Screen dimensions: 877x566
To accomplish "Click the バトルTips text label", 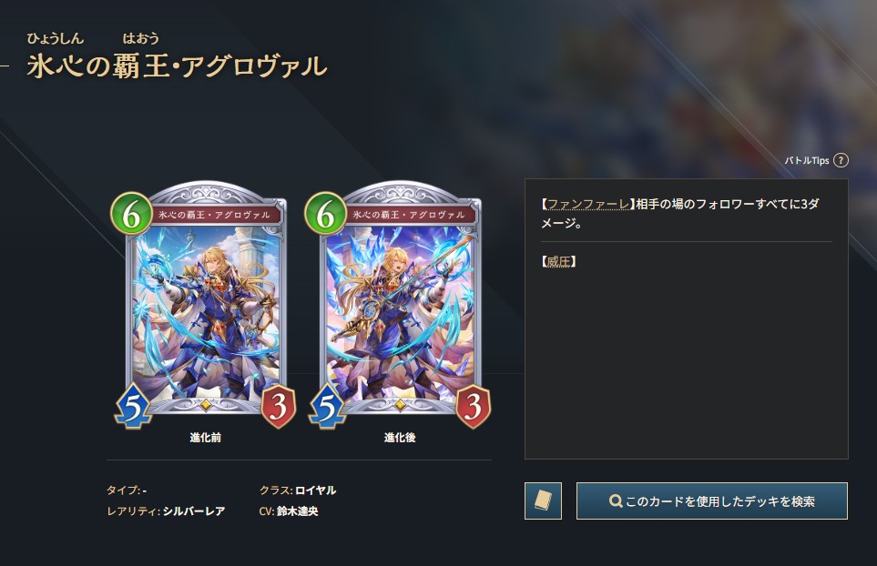I will (807, 160).
